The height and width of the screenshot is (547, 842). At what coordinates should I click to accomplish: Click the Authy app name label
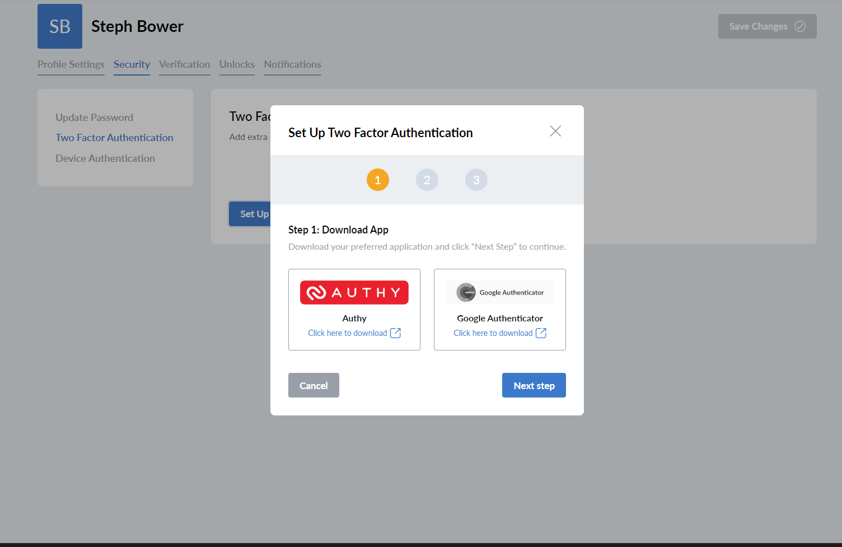point(354,318)
